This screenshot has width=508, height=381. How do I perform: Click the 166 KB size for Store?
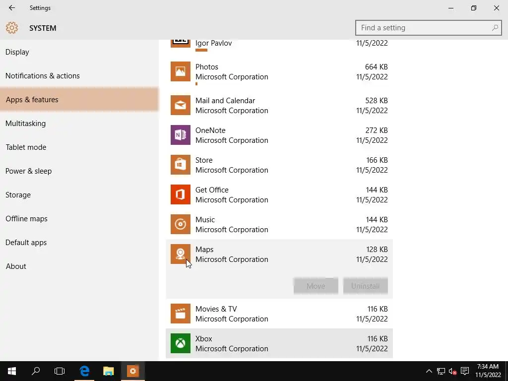[x=377, y=160]
